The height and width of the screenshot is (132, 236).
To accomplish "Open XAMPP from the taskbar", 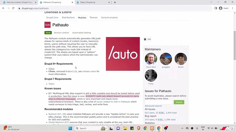I will point(152,128).
